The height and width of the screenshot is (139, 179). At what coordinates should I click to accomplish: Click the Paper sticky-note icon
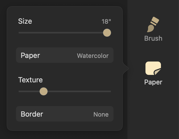click(153, 68)
